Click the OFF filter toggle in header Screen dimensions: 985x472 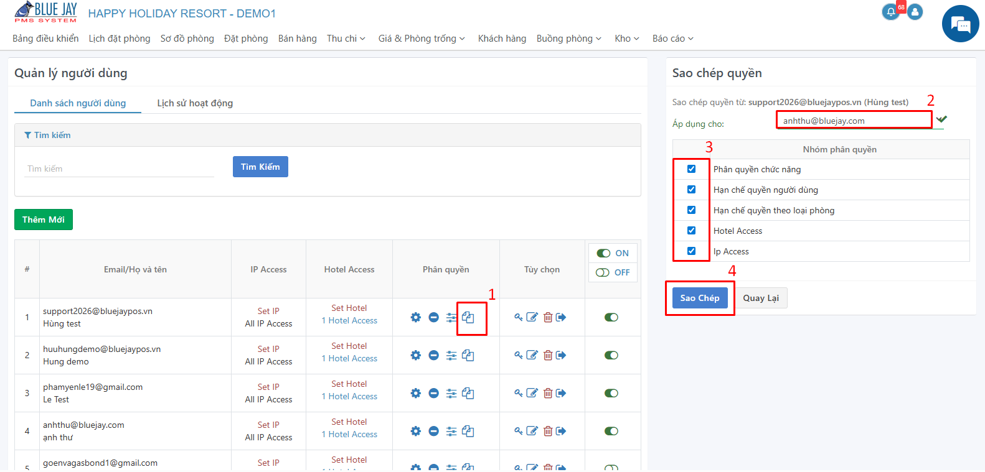(613, 272)
